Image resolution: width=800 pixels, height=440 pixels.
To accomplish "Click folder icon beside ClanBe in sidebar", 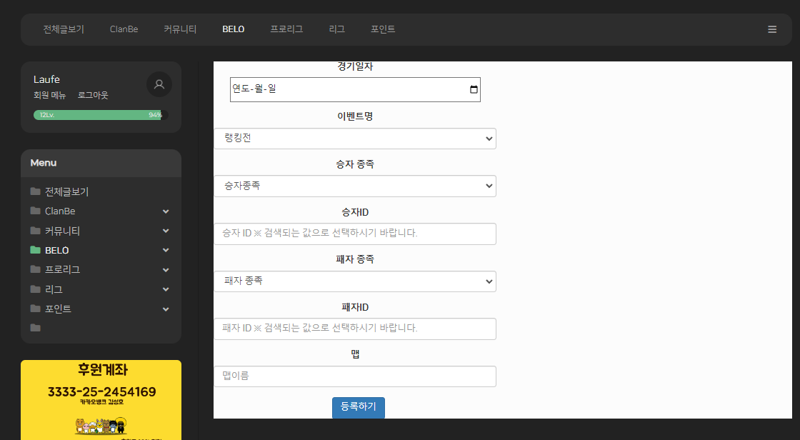I will [35, 211].
